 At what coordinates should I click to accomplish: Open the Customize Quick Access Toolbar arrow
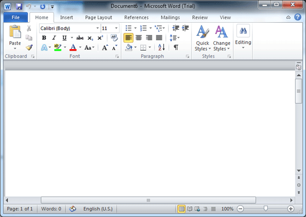[x=52, y=7]
